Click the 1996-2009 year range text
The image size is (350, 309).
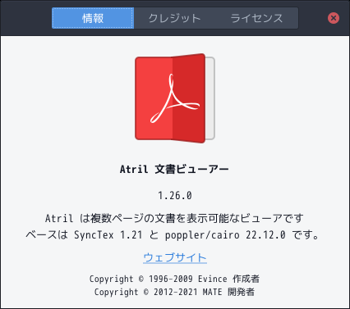click(171, 279)
